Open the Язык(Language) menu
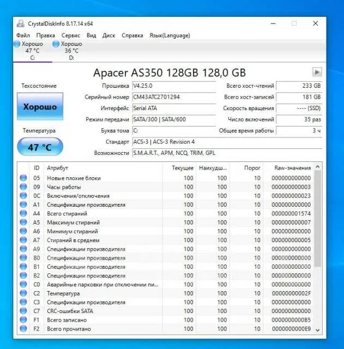 tap(170, 35)
